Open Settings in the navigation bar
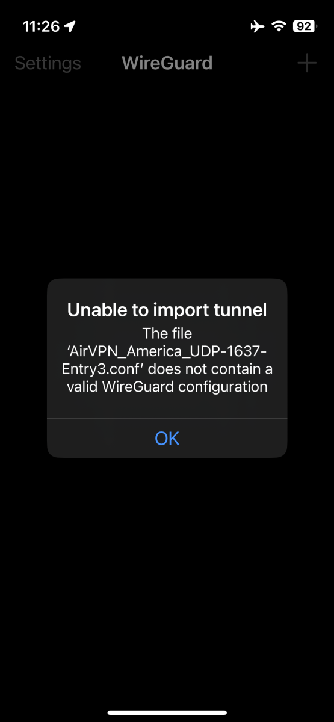The width and height of the screenshot is (334, 722). 48,63
